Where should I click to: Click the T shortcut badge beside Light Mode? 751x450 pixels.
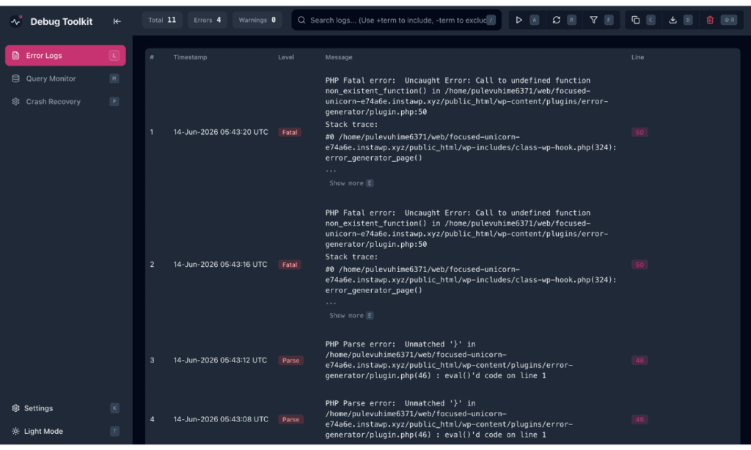[x=114, y=432]
